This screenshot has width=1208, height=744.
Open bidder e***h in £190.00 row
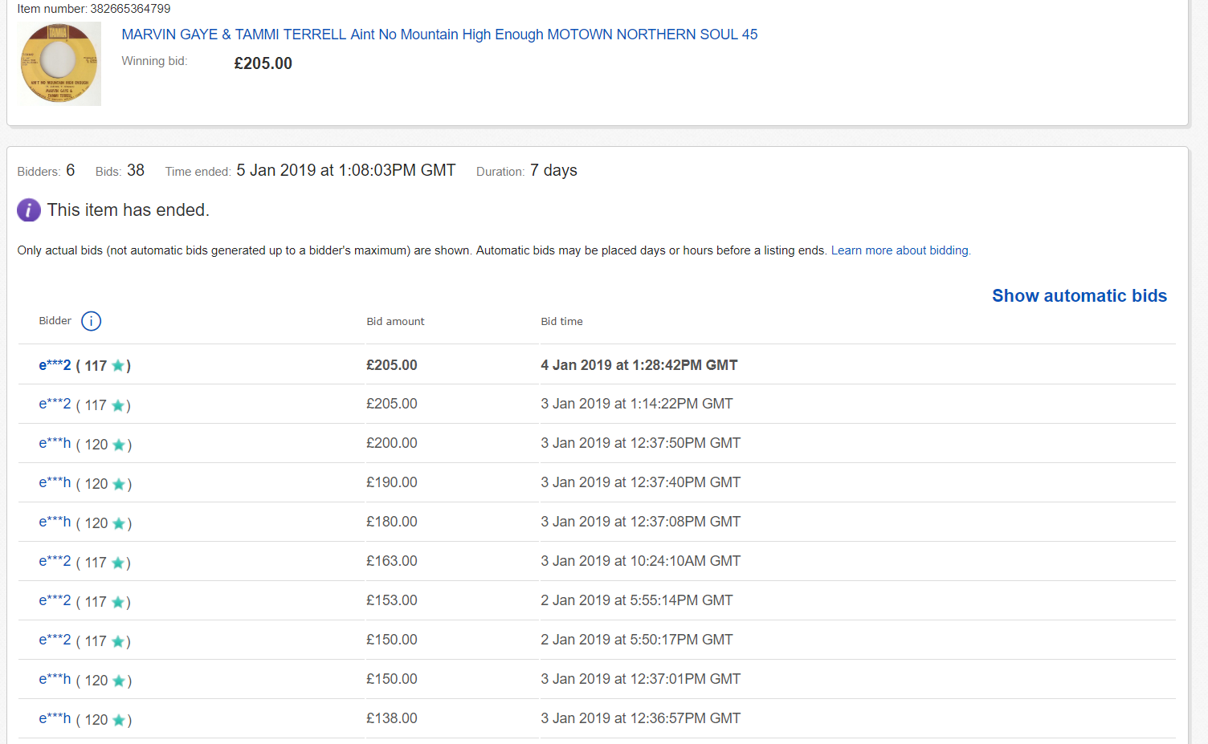coord(55,482)
